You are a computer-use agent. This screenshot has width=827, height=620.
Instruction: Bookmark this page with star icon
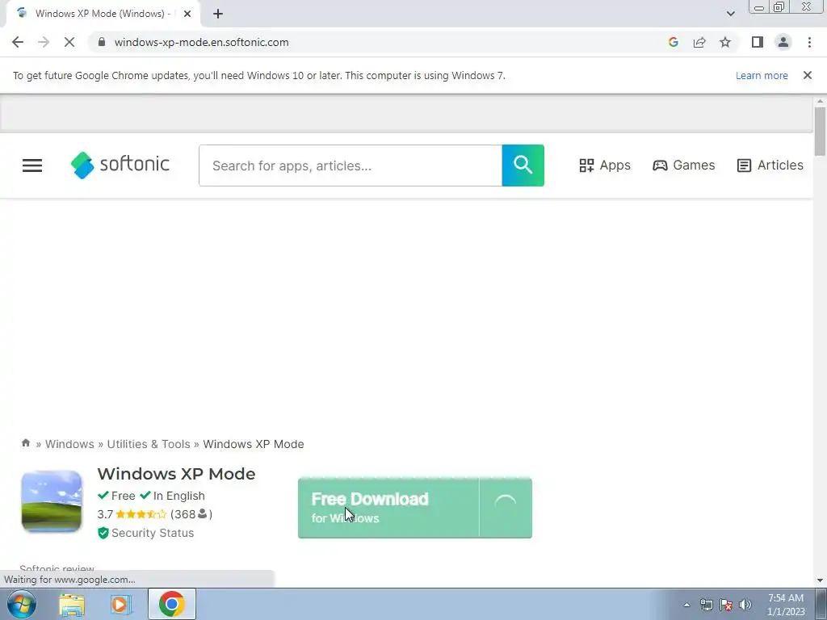point(725,42)
